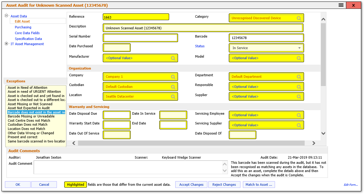Open the Company lookup search
This screenshot has width=364, height=194.
[x=173, y=77]
